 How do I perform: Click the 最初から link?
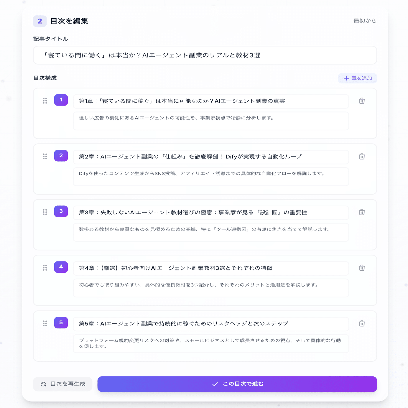click(x=365, y=21)
